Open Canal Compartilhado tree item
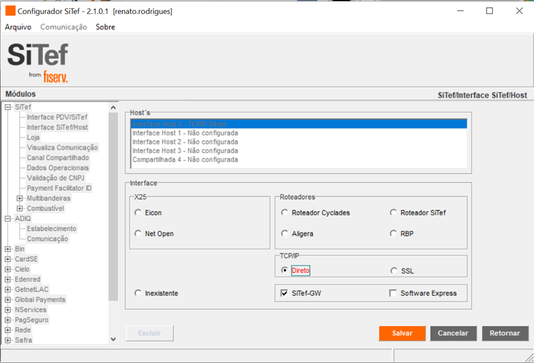Image resolution: width=534 pixels, height=363 pixels. [58, 158]
